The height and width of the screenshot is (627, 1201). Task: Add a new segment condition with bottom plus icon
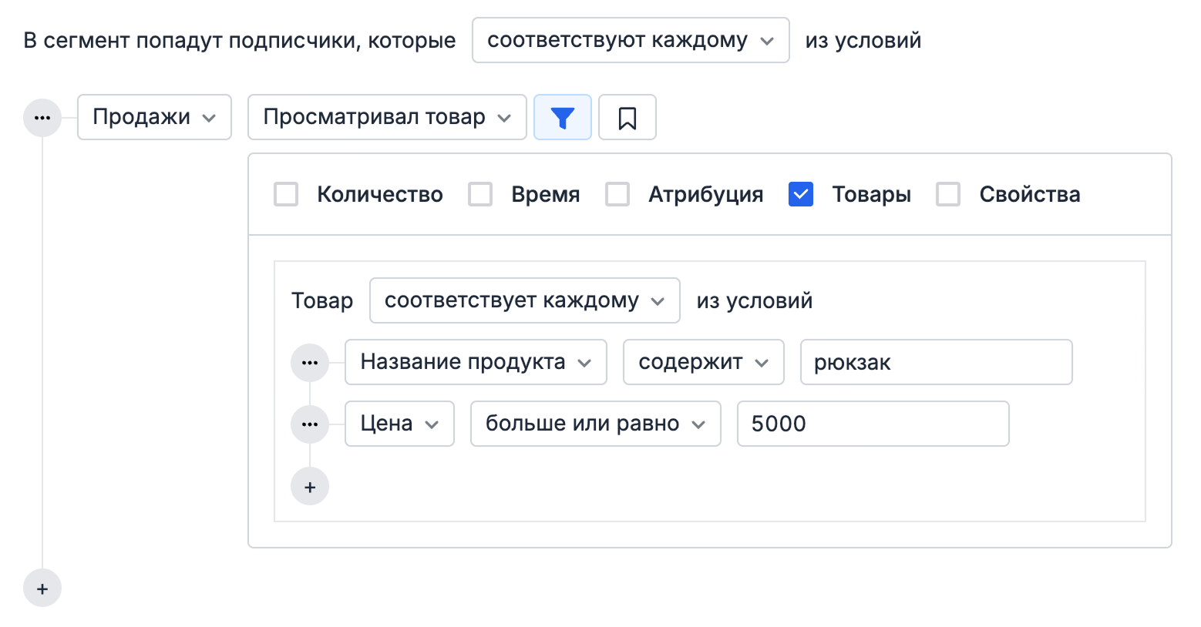click(42, 588)
